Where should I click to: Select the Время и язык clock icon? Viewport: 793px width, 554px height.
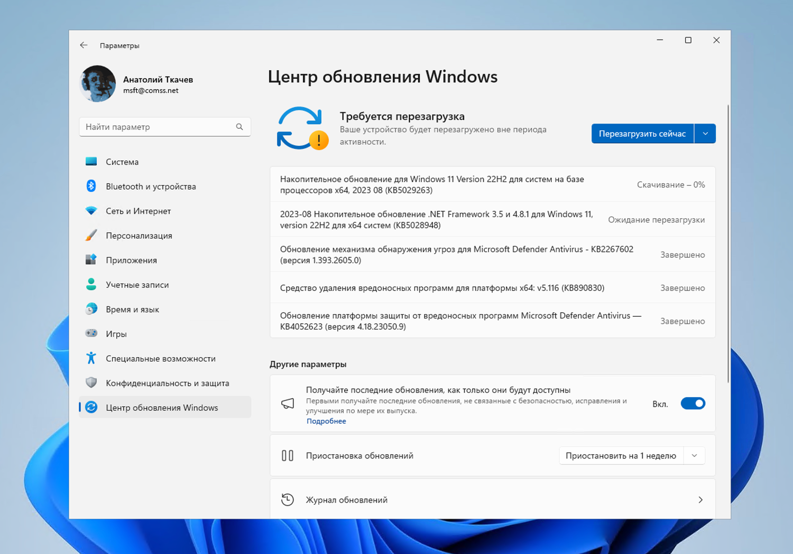coord(91,309)
